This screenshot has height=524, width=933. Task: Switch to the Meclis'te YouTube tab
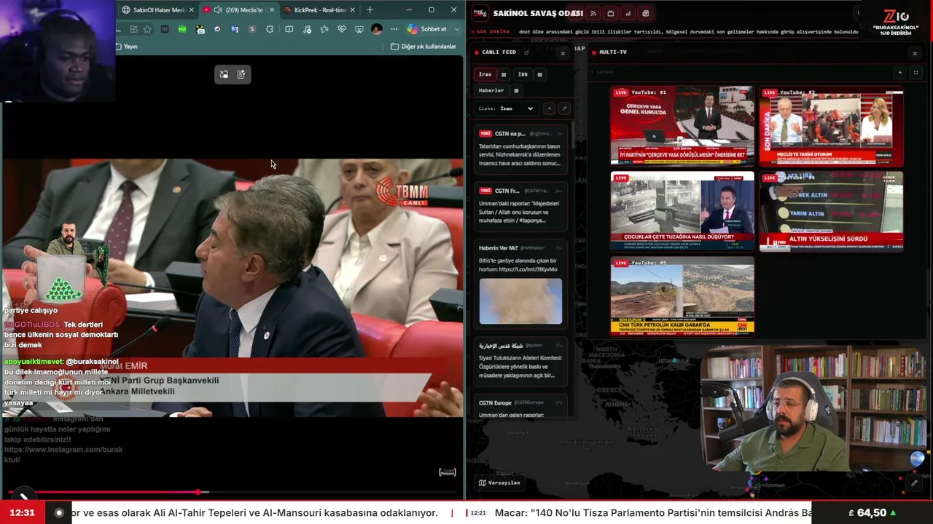coord(238,10)
